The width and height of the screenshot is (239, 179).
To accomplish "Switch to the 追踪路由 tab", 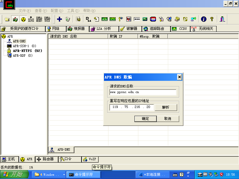I will click(x=156, y=29).
